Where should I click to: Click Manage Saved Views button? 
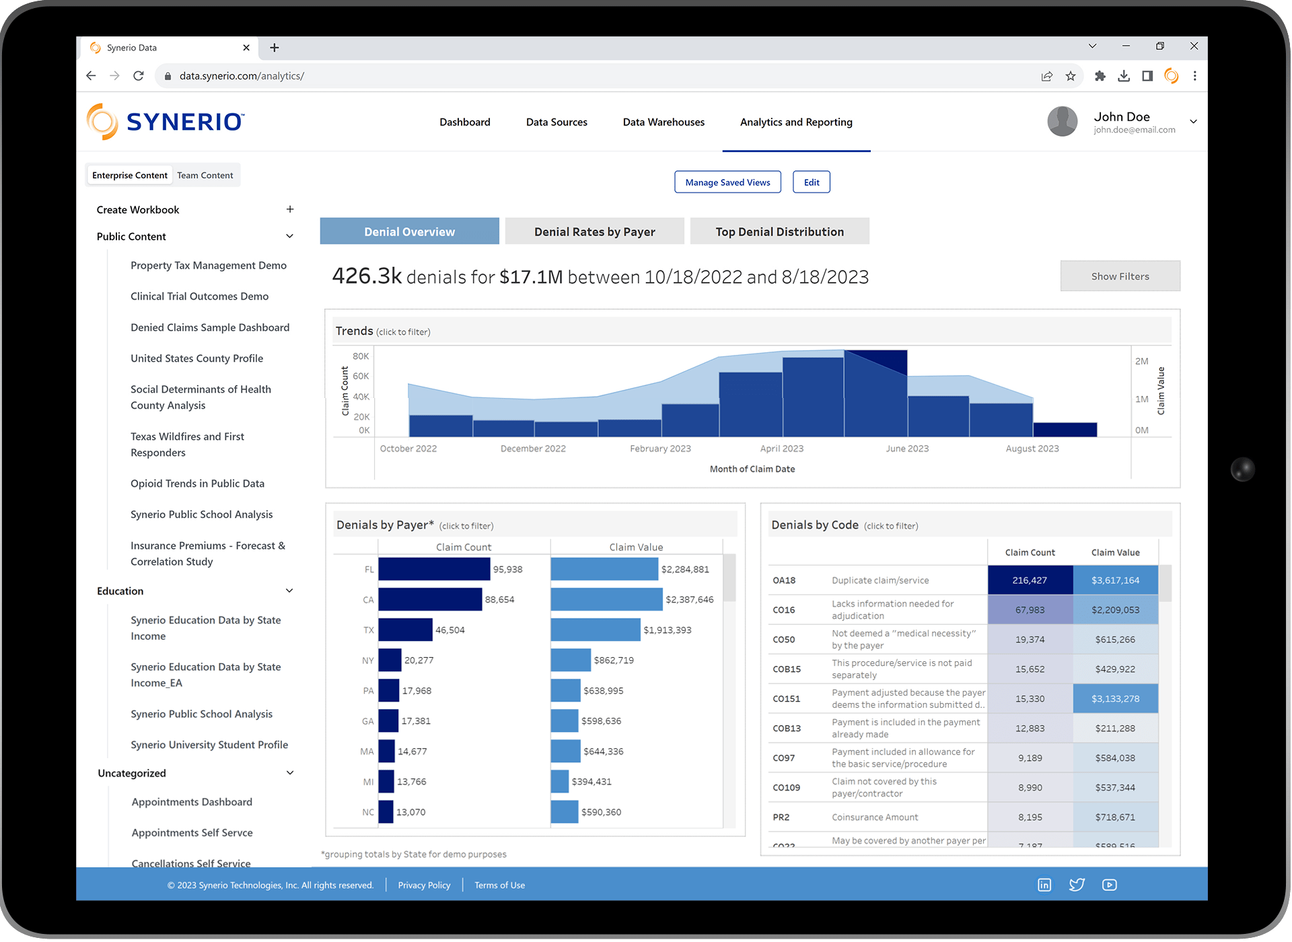(x=727, y=182)
